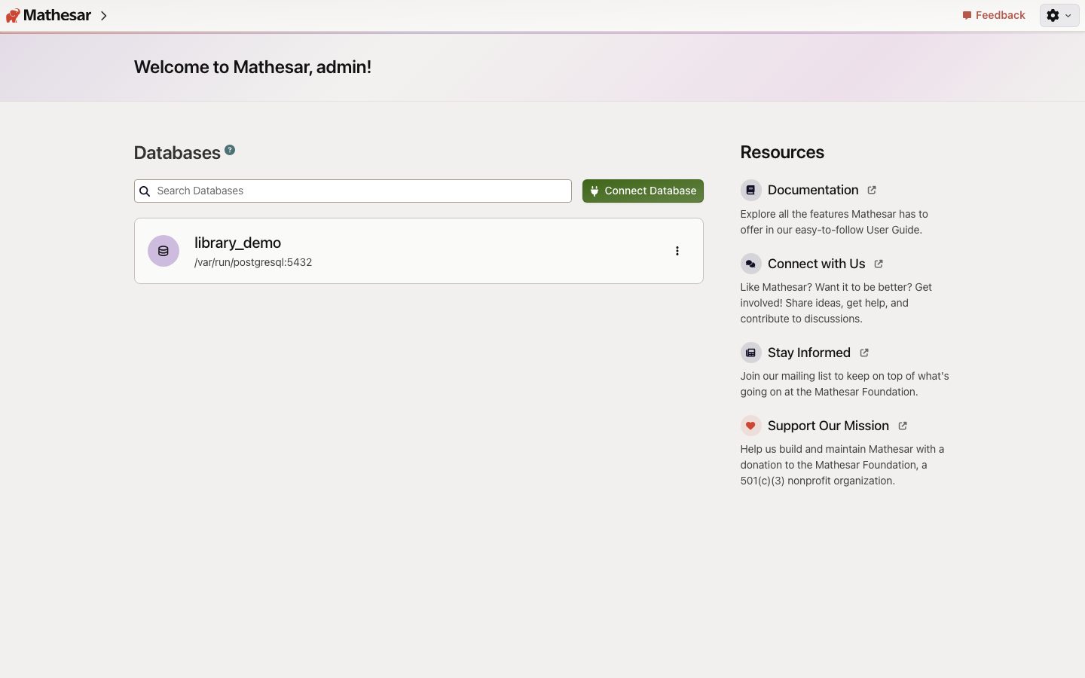Open the Stay Informed link

pos(808,353)
